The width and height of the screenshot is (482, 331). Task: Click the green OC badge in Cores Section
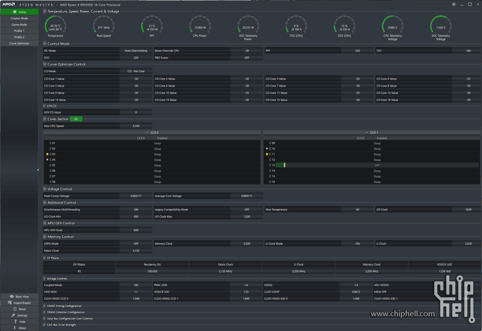76,119
